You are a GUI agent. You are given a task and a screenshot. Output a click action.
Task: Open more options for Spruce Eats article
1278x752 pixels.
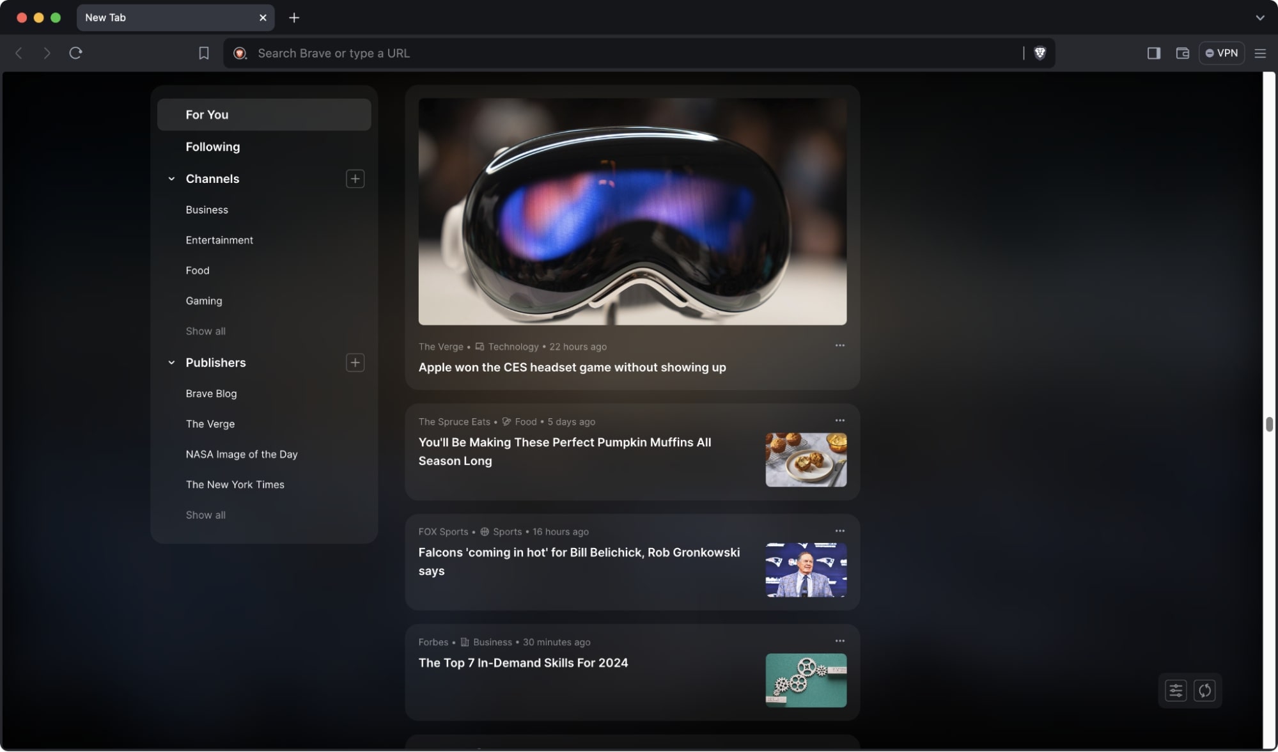pyautogui.click(x=839, y=420)
